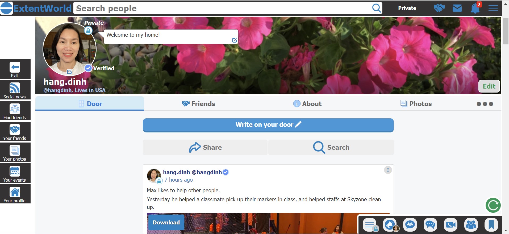
Task: Open hang.dinh @hangdinh author link in post
Action: pyautogui.click(x=192, y=172)
